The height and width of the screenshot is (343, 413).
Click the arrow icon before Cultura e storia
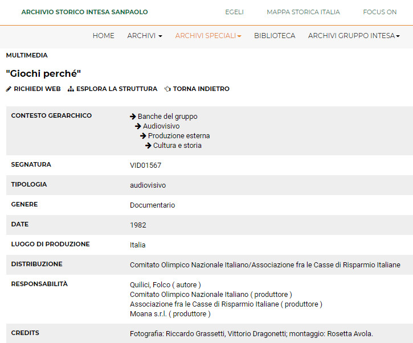(x=148, y=146)
